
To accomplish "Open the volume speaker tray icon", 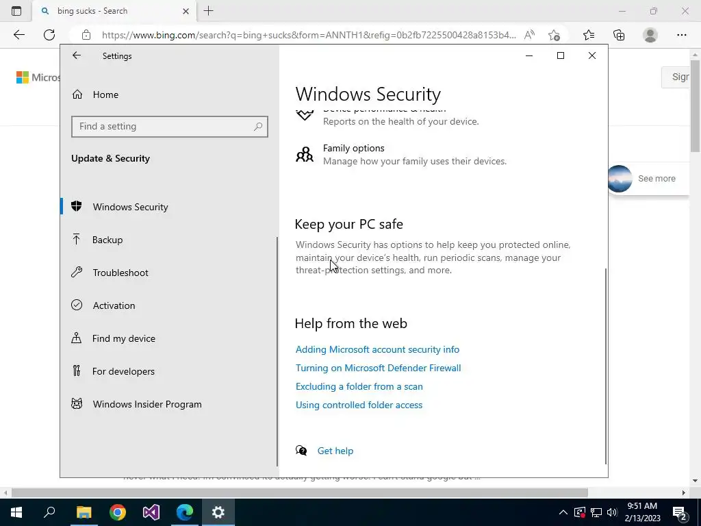I will click(613, 512).
